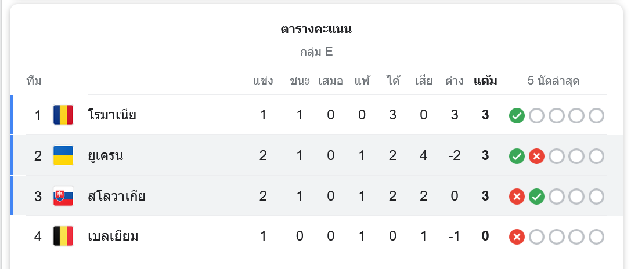
Task: Click Ukraine's green win checkmark icon
Action: (517, 157)
